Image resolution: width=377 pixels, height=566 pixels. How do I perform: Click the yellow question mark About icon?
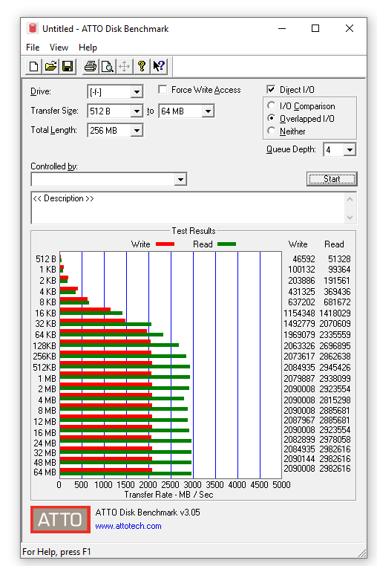142,66
